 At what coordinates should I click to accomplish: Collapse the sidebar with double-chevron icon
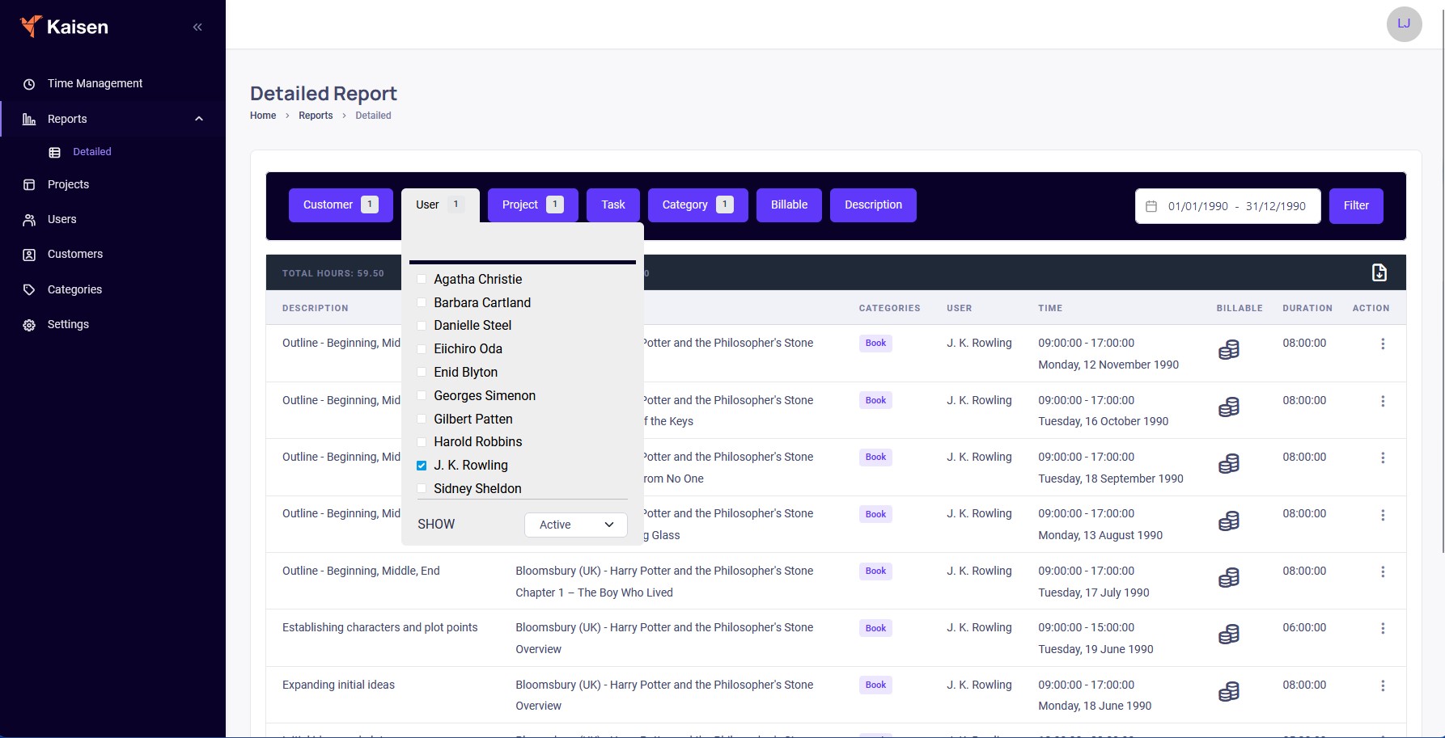pyautogui.click(x=197, y=27)
